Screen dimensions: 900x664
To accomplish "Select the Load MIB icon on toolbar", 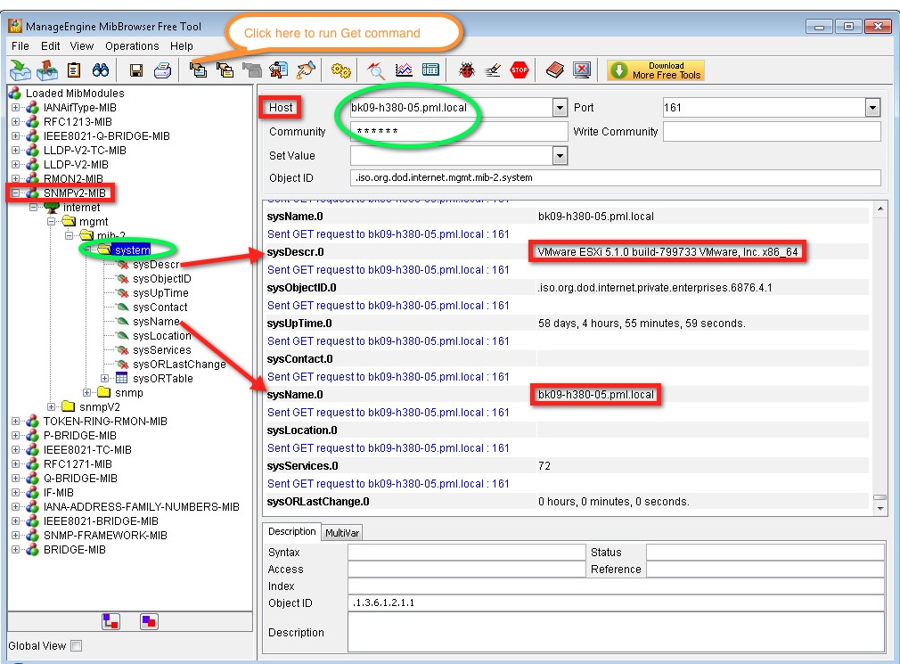I will click(20, 70).
